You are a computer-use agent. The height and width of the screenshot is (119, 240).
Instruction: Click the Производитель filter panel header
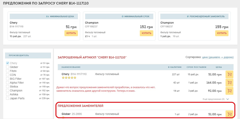coord(28,55)
